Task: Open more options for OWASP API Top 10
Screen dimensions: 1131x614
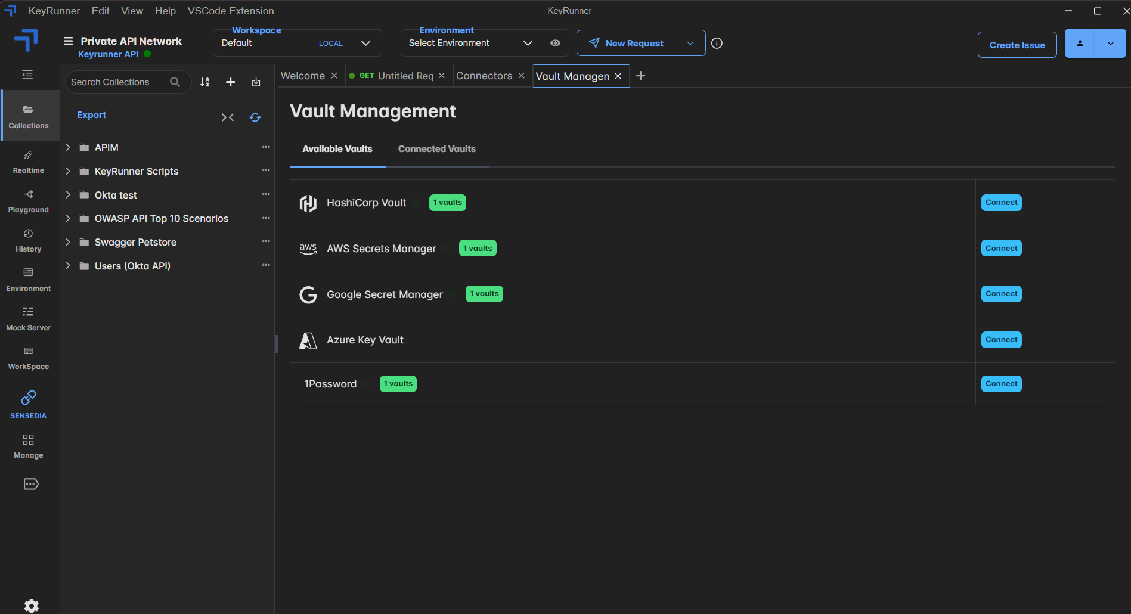Action: click(266, 218)
